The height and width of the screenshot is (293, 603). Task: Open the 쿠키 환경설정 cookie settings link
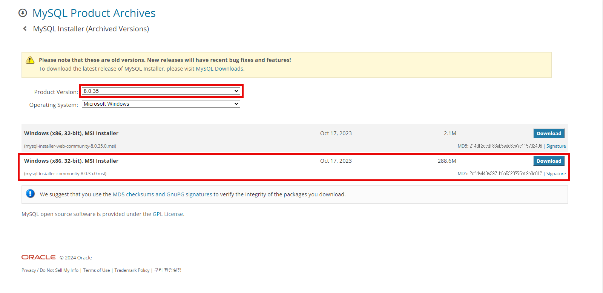pos(168,270)
